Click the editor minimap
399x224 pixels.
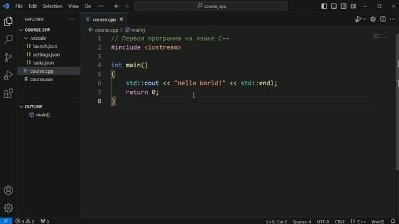tap(380, 36)
